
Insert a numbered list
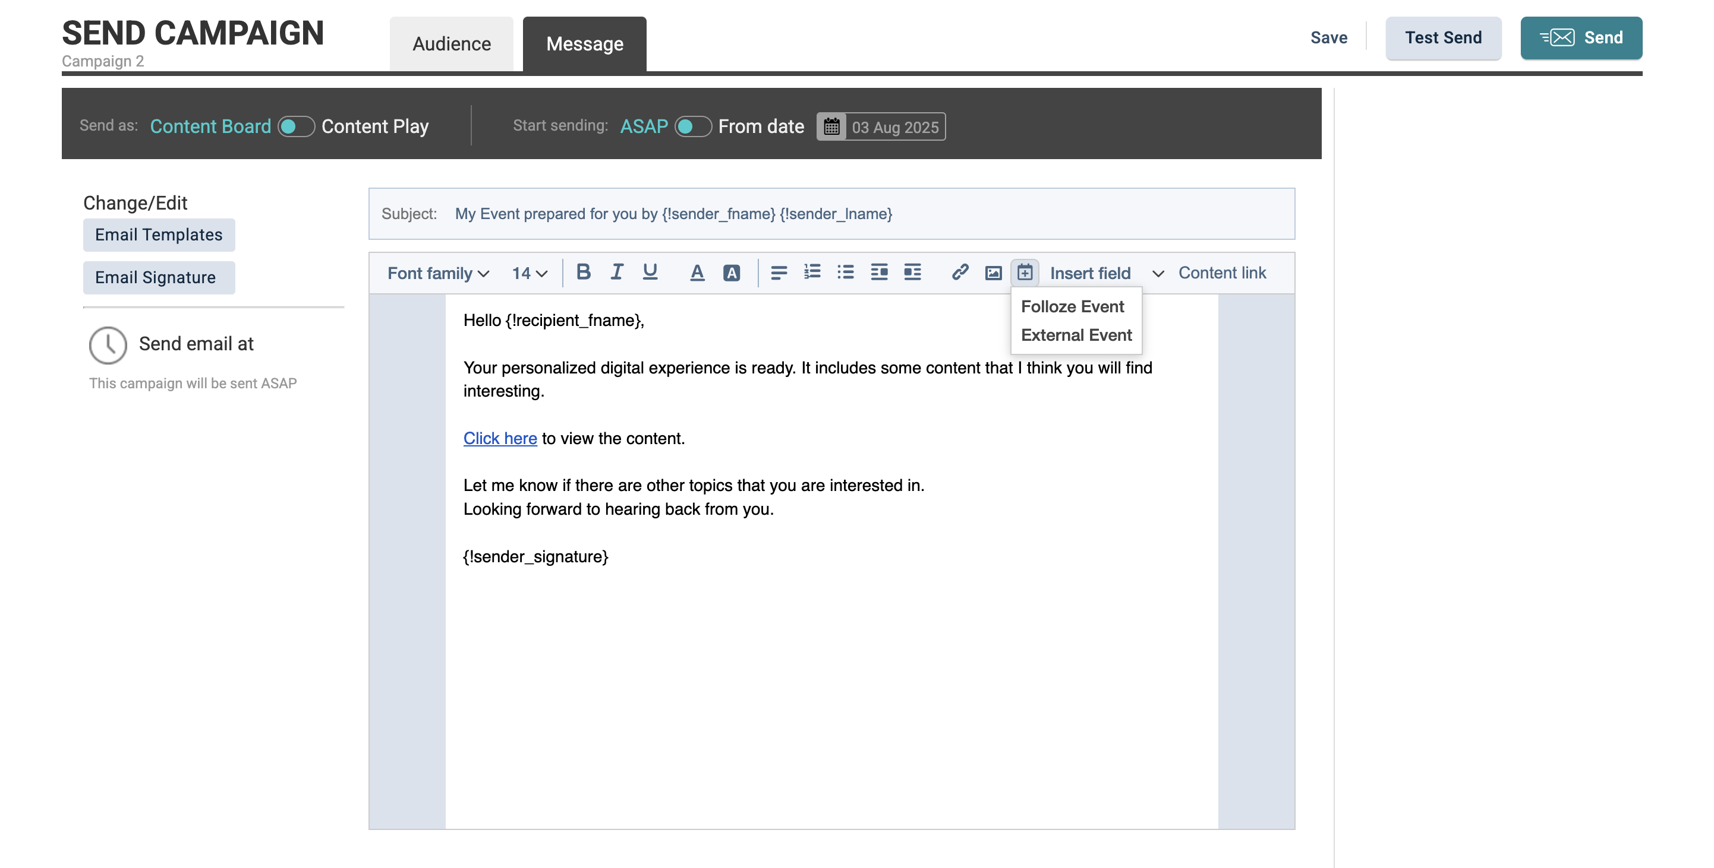(812, 272)
